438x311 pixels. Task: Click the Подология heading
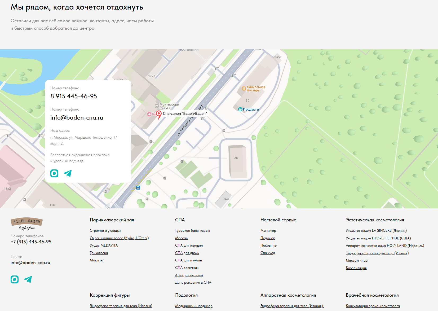186,295
